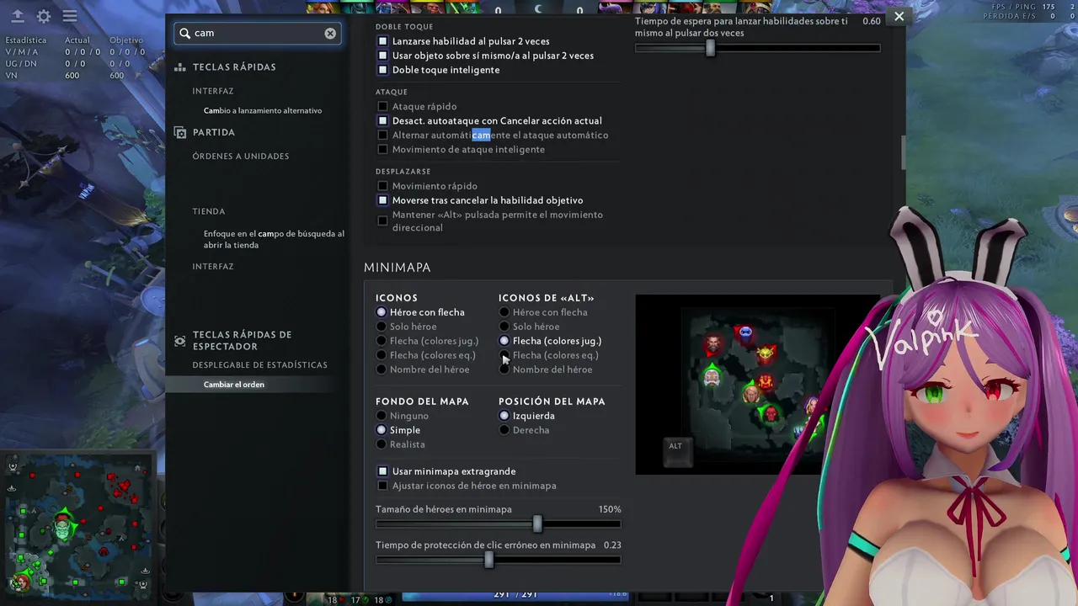Select Nombre del héroe under Iconos
Screen dimensions: 1078x606
pyautogui.click(x=382, y=369)
